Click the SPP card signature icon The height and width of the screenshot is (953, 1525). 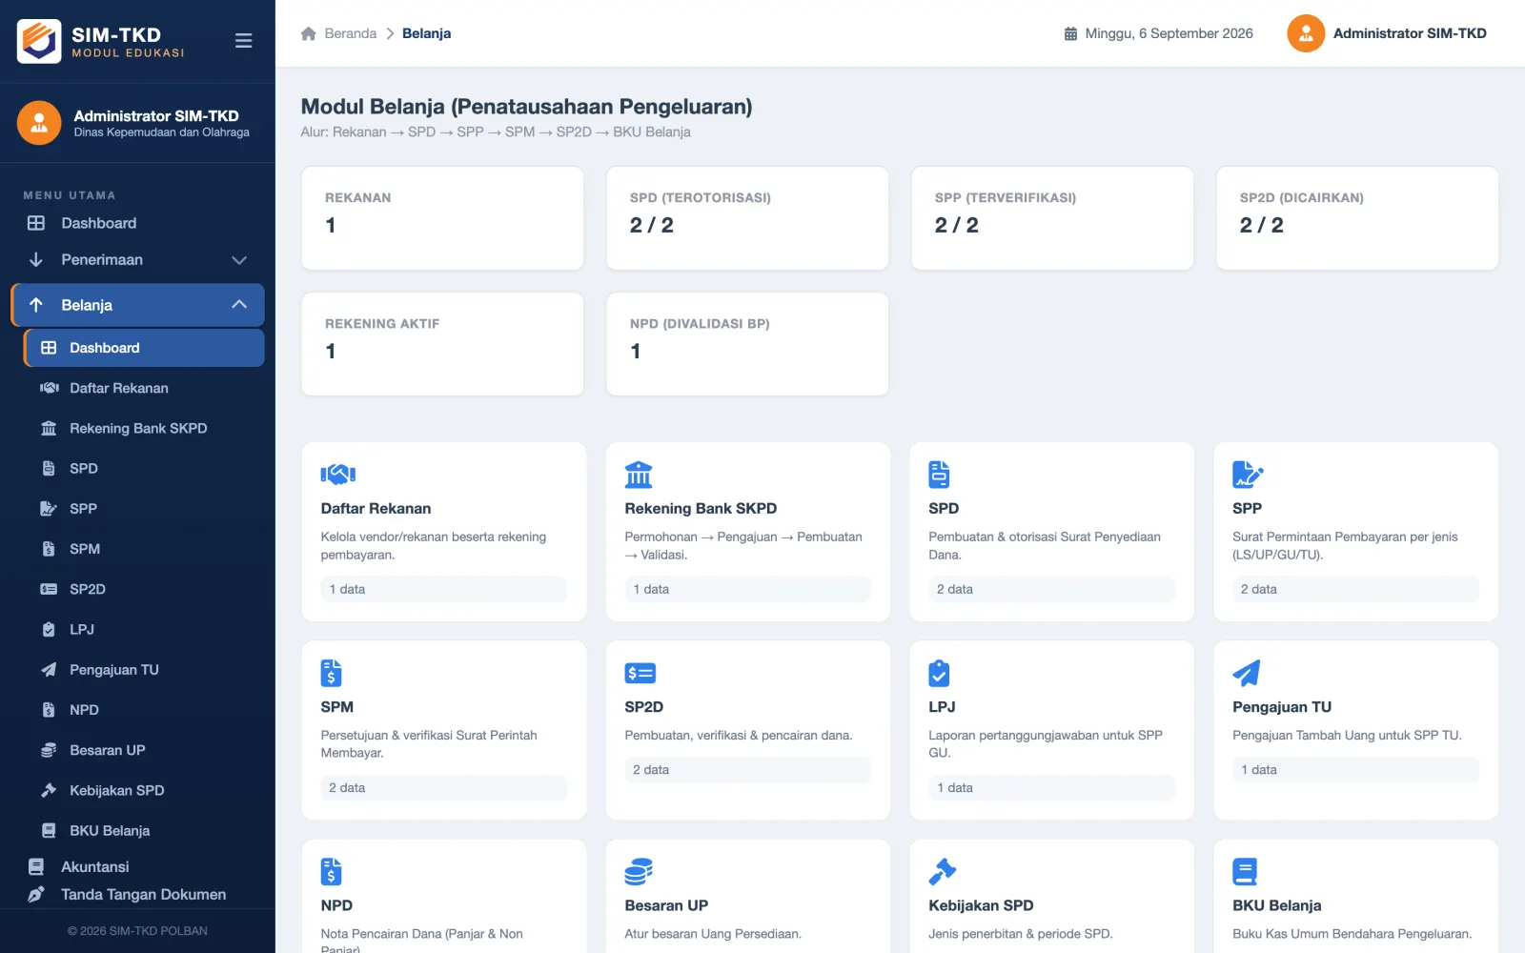pos(1248,475)
